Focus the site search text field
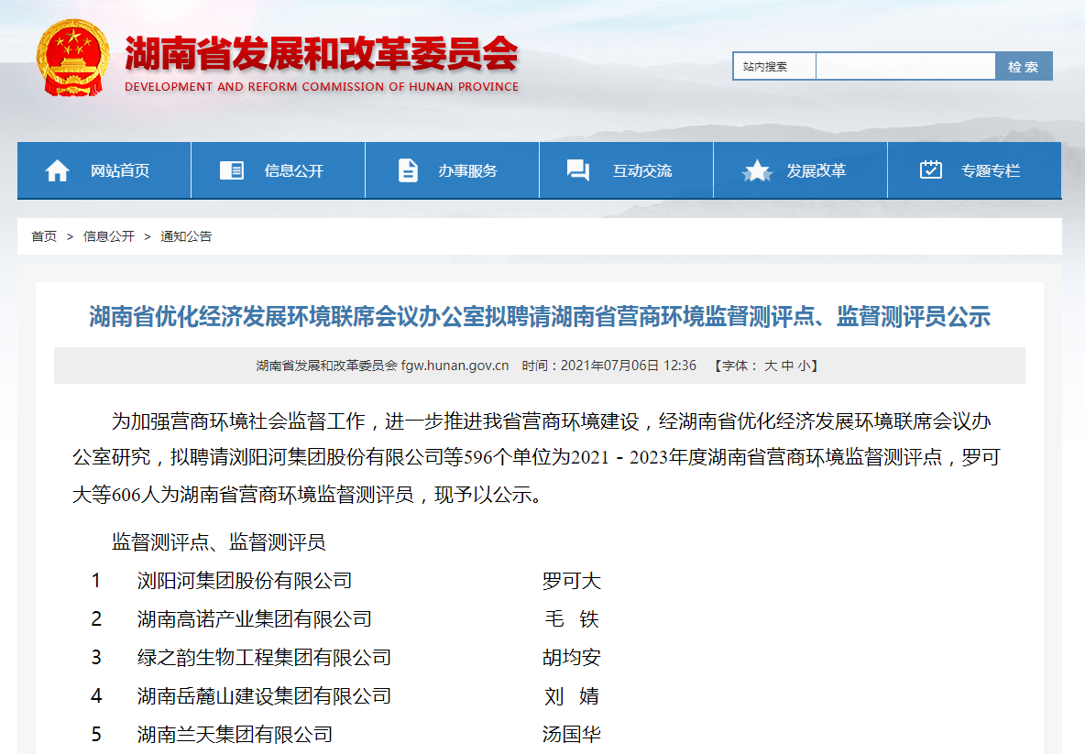 [905, 66]
